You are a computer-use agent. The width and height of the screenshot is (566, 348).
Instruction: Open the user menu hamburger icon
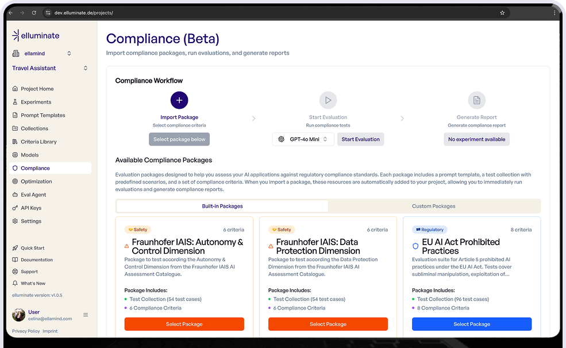click(x=86, y=315)
